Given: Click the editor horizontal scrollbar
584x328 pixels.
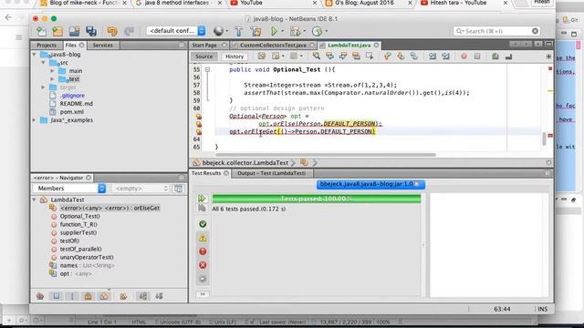Looking at the screenshot, I should click(326, 155).
